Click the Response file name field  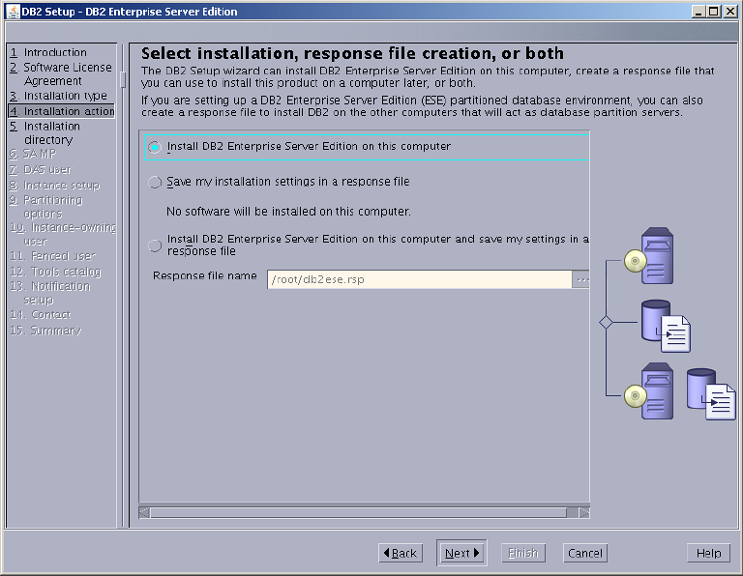419,279
